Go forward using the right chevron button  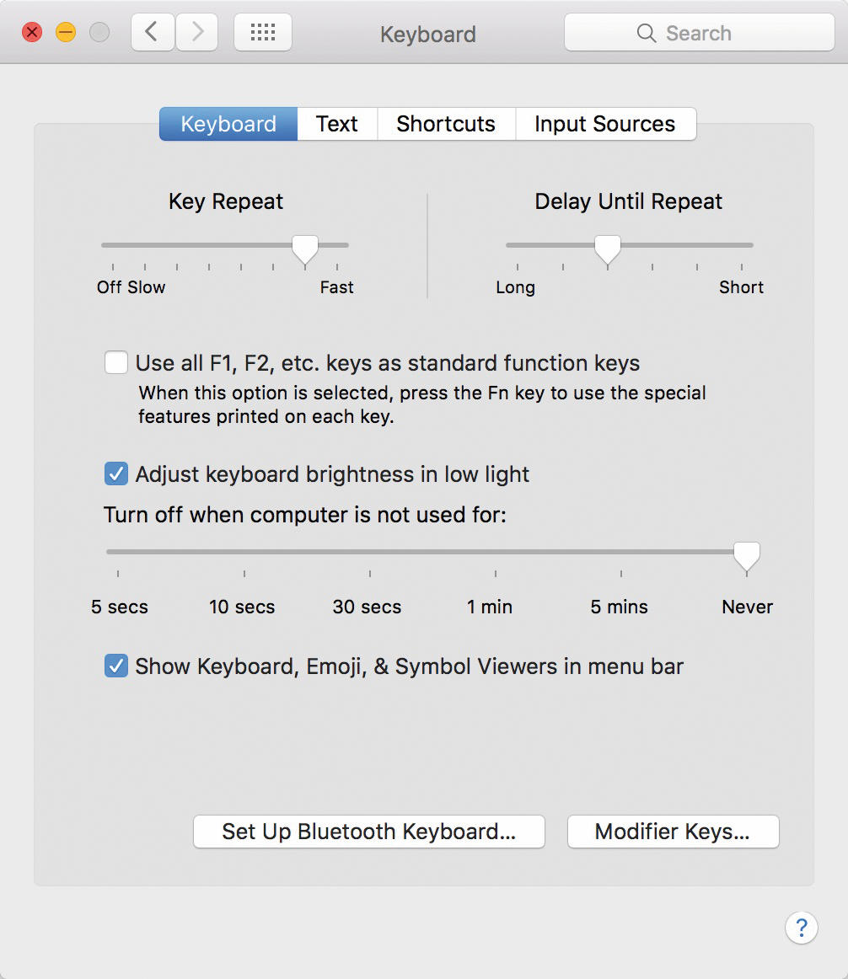click(x=197, y=33)
